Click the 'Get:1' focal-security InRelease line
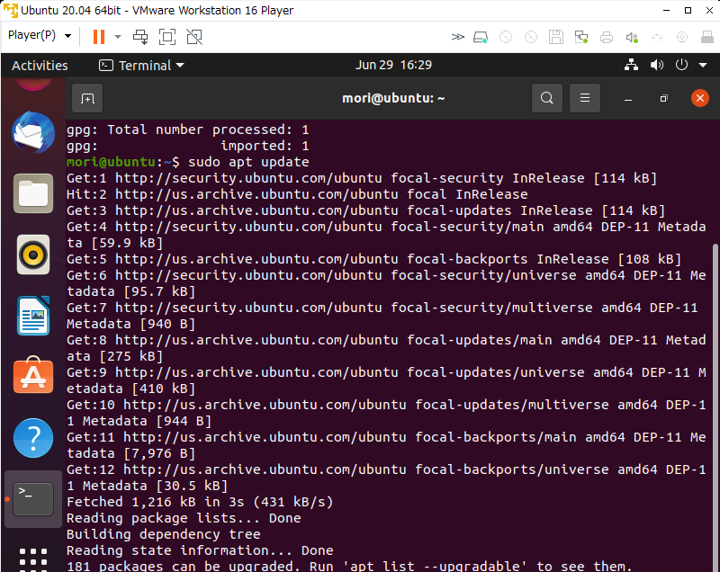720x572 pixels. pyautogui.click(x=362, y=178)
